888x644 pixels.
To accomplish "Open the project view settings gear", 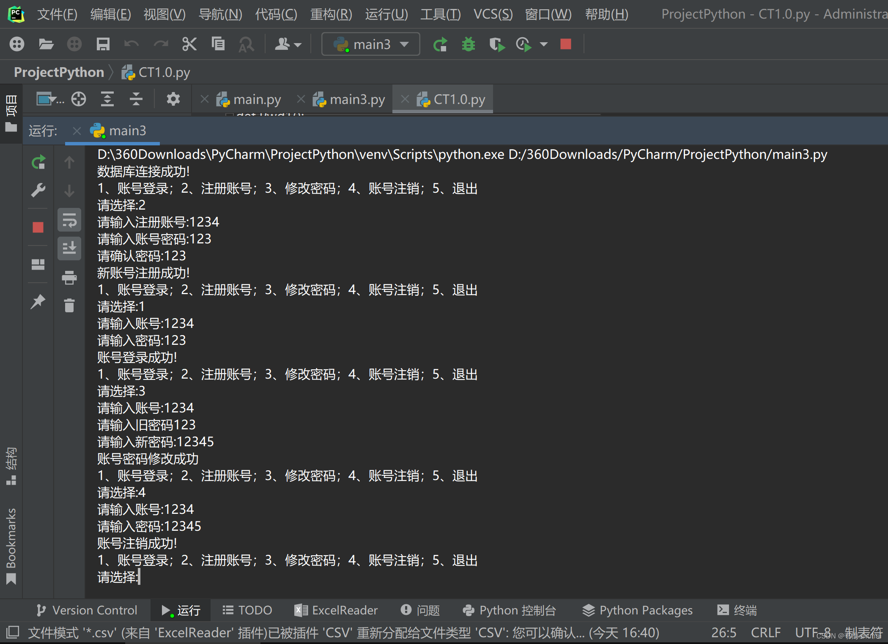I will (x=173, y=99).
